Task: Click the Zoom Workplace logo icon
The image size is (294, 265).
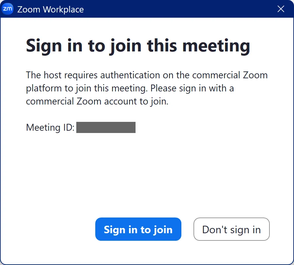Action: [x=8, y=9]
